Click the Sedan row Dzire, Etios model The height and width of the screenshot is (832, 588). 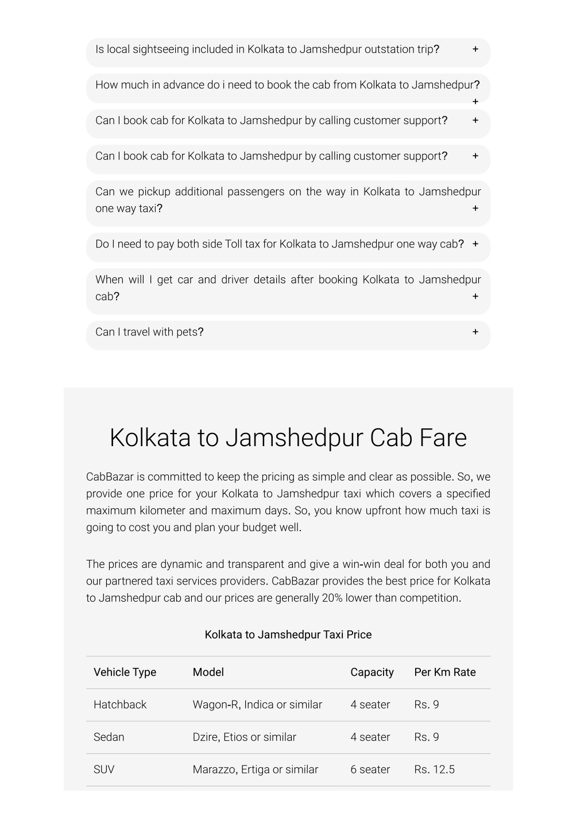click(x=245, y=737)
